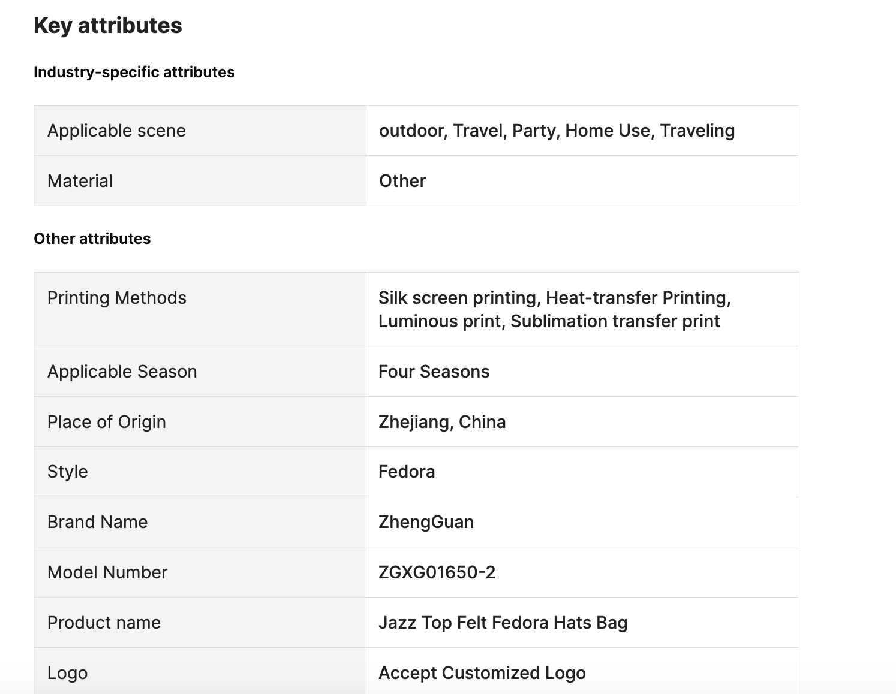Select Jazz Top Felt Fedora Hats Bag text
This screenshot has width=896, height=694.
click(503, 623)
